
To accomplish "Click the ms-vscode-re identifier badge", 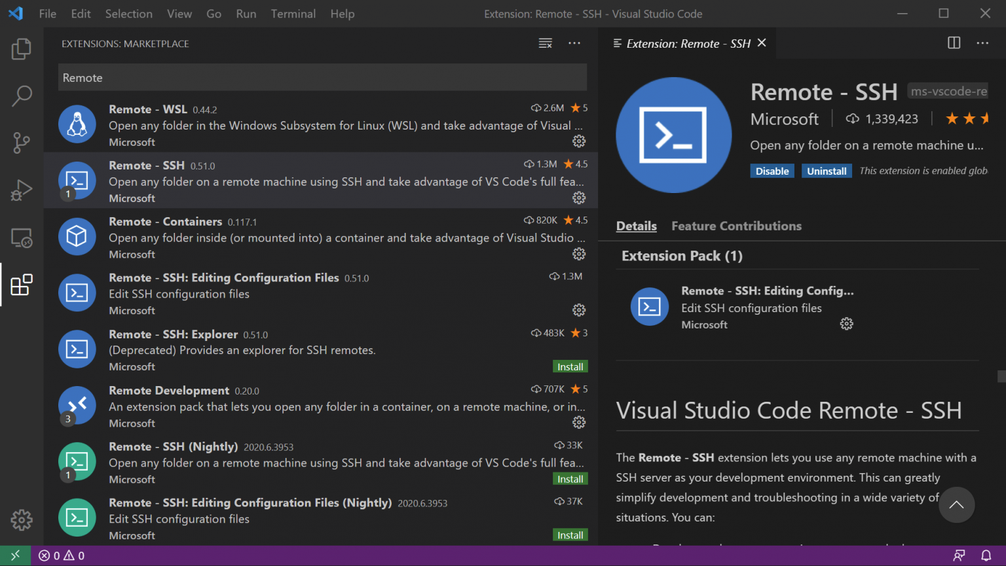I will pyautogui.click(x=948, y=92).
